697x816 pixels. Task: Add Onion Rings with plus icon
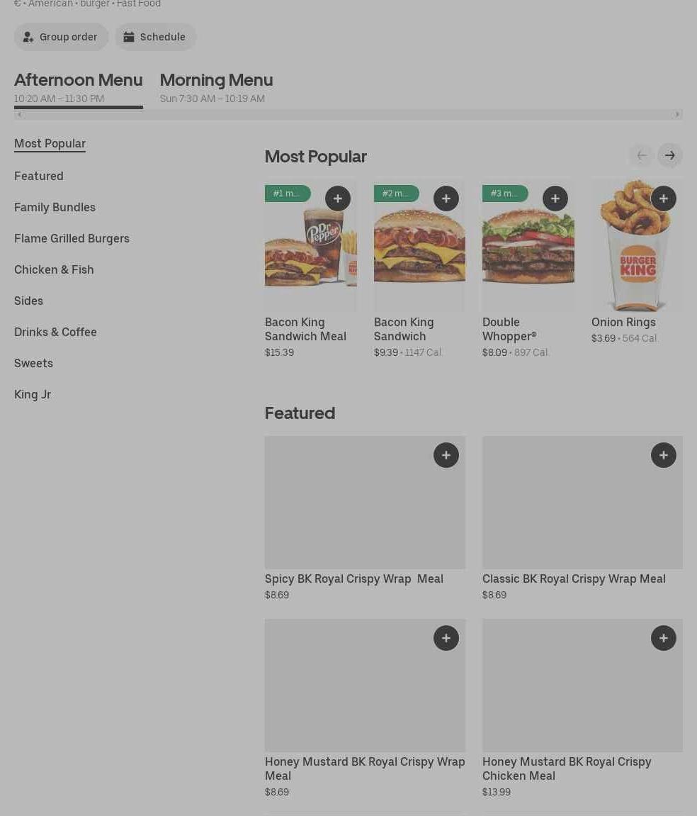pyautogui.click(x=663, y=199)
